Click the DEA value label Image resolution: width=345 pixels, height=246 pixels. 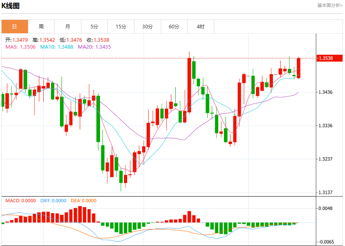83,201
